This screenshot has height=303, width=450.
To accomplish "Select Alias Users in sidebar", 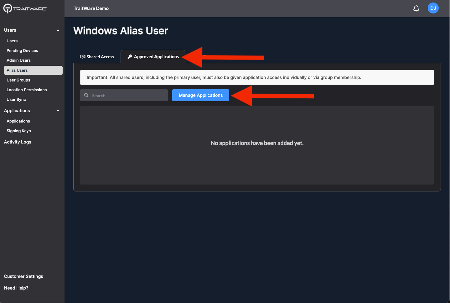I will point(33,70).
